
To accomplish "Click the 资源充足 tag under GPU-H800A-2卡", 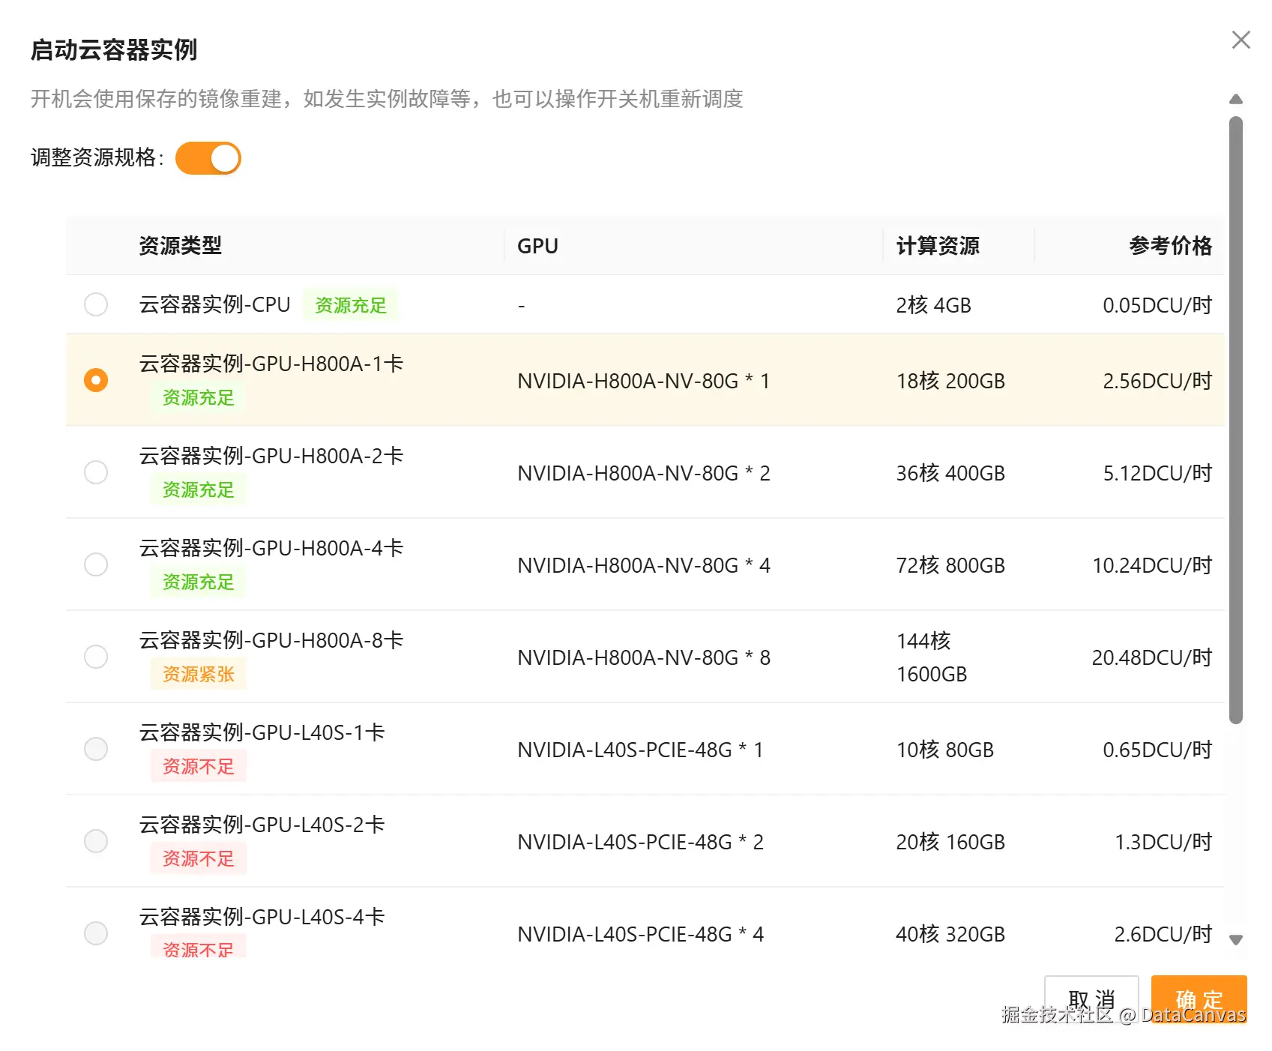I will pyautogui.click(x=199, y=490).
